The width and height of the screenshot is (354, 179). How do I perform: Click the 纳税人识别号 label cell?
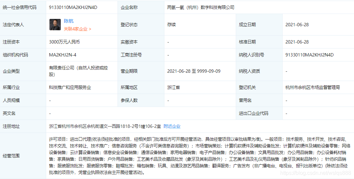click(259, 55)
